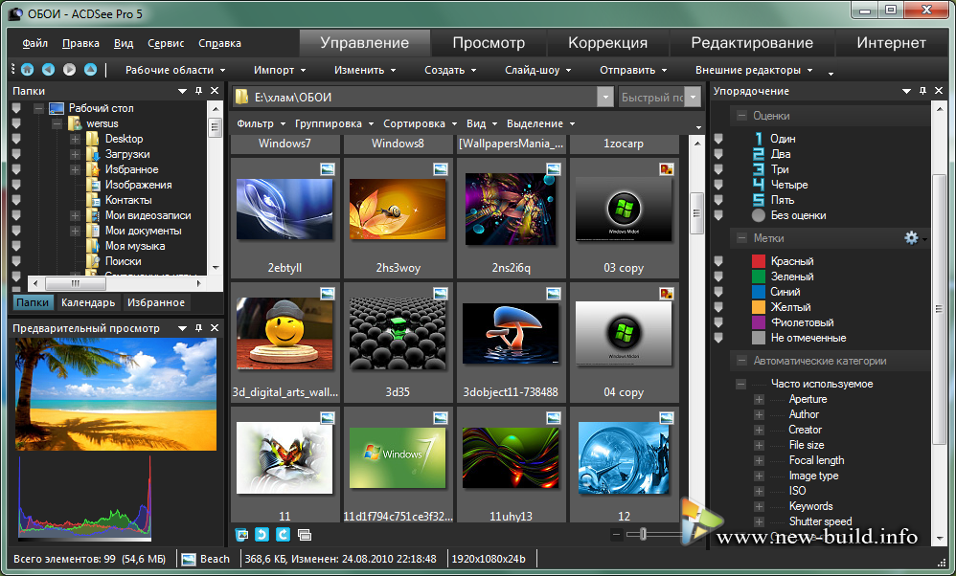Go forward with the right arrow icon
The image size is (956, 576).
coord(70,70)
